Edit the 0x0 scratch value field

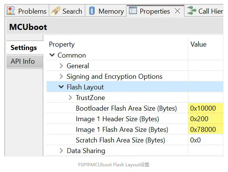click(206, 140)
